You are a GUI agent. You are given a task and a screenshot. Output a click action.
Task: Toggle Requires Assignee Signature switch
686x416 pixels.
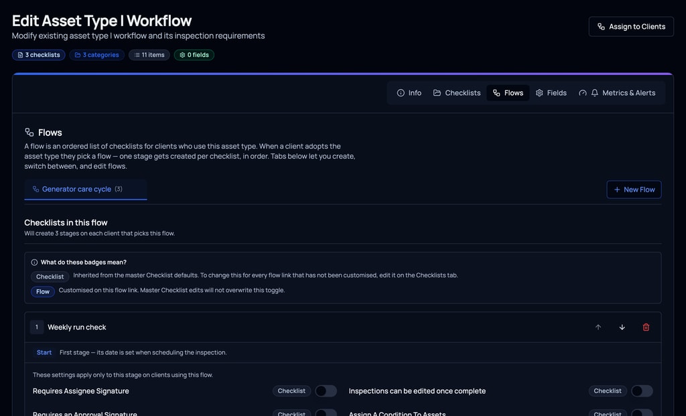[x=326, y=391]
